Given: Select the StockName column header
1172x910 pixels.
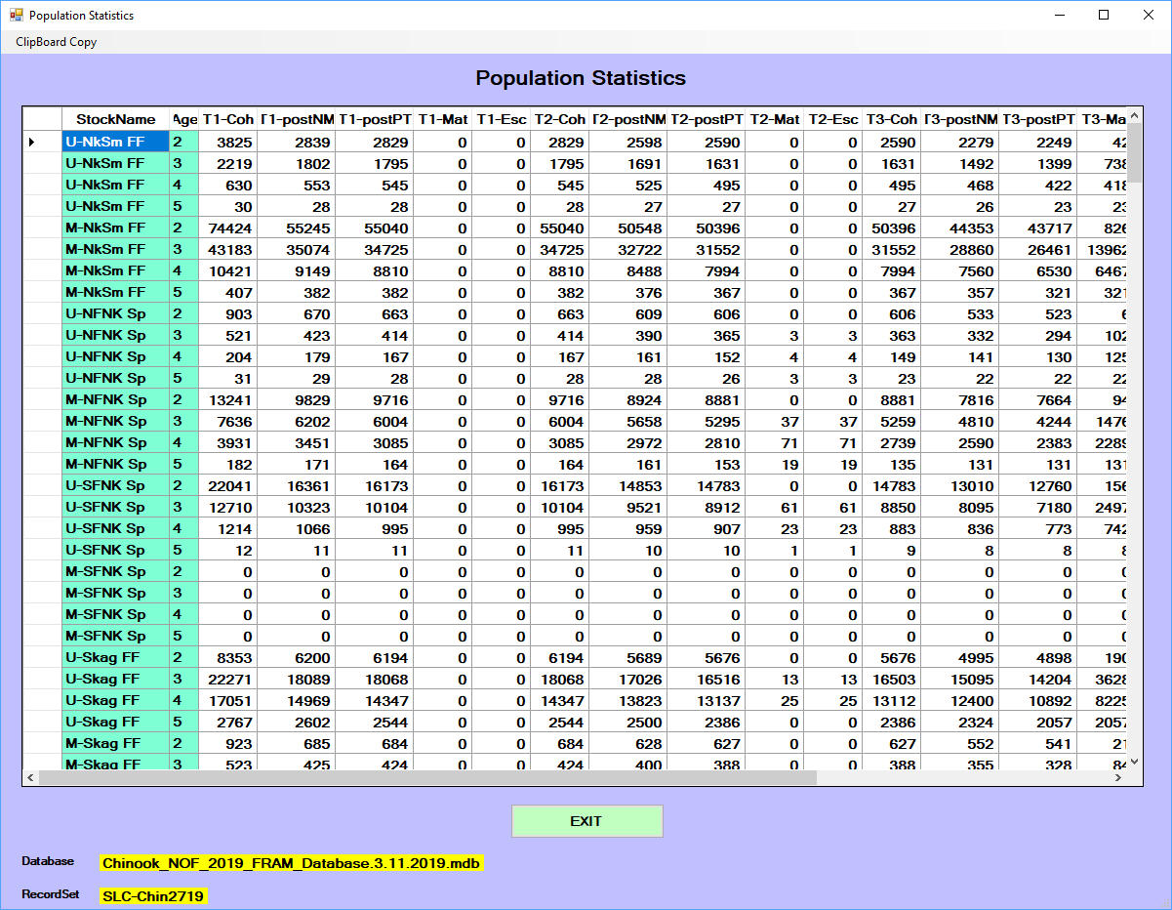Looking at the screenshot, I should (115, 119).
